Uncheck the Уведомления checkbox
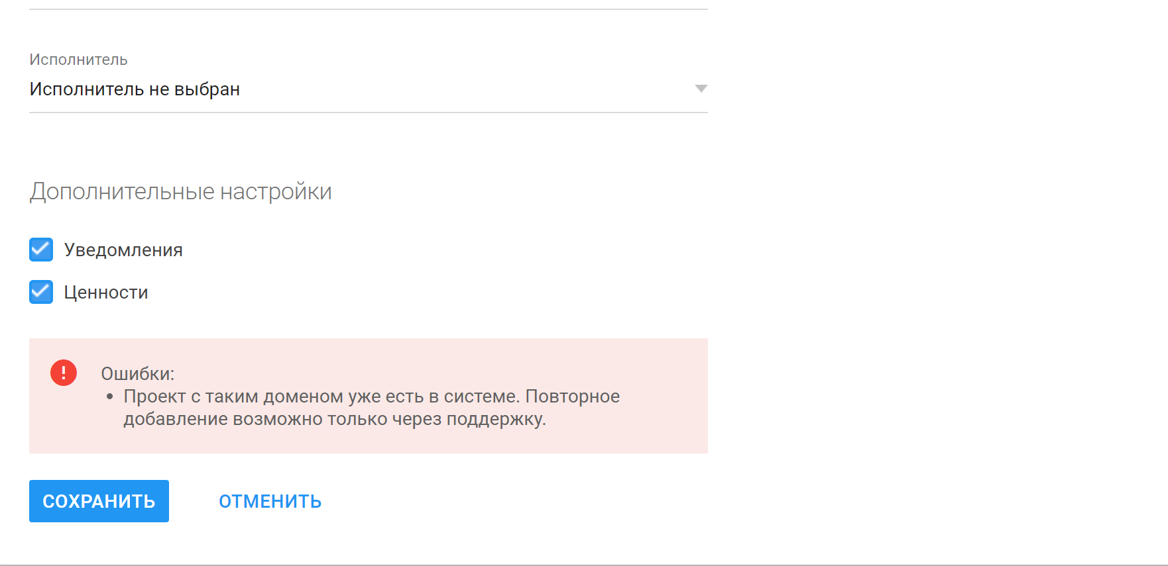Screen dimensions: 1168x566 [x=41, y=250]
